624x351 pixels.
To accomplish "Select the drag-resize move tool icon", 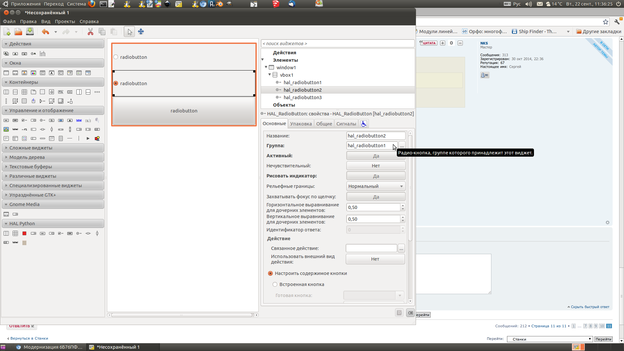I will pos(141,32).
